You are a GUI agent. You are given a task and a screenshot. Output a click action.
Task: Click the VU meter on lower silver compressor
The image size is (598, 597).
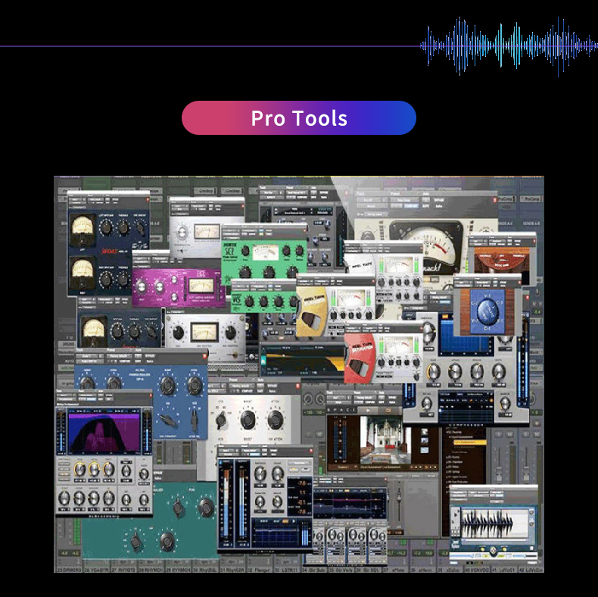pos(204,333)
